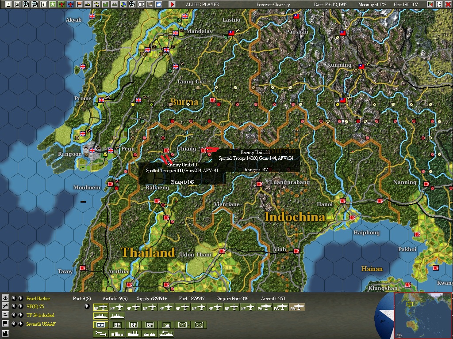This screenshot has width=453, height=339.
Task: Click the Japanese flag base at Hanoi
Action: (343, 201)
